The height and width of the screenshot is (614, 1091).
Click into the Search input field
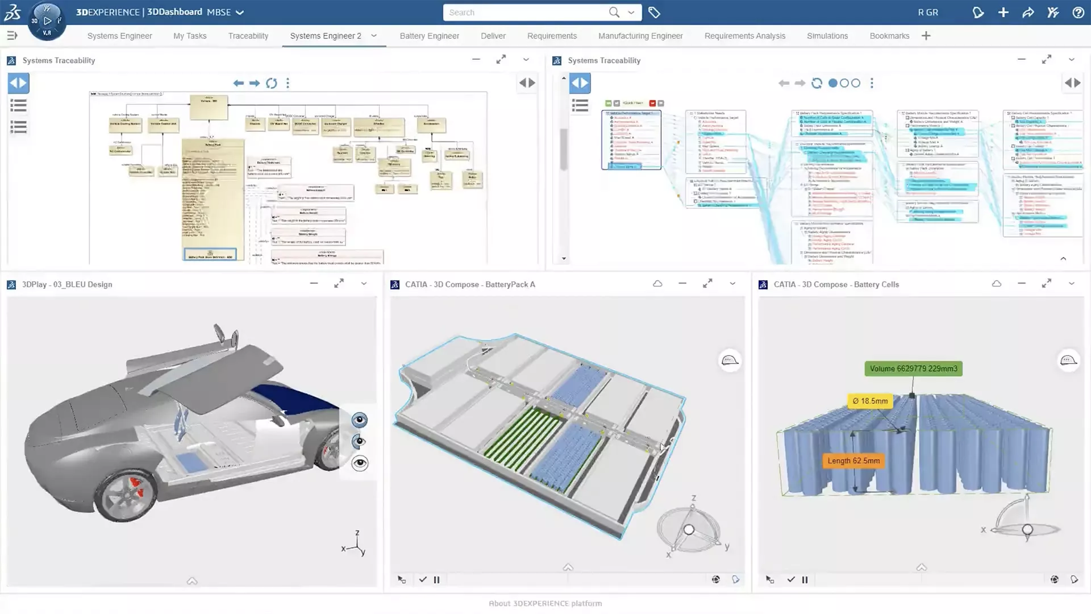click(x=526, y=13)
